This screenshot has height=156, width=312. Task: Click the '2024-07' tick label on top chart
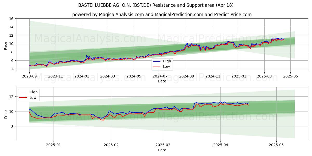[x=160, y=76]
